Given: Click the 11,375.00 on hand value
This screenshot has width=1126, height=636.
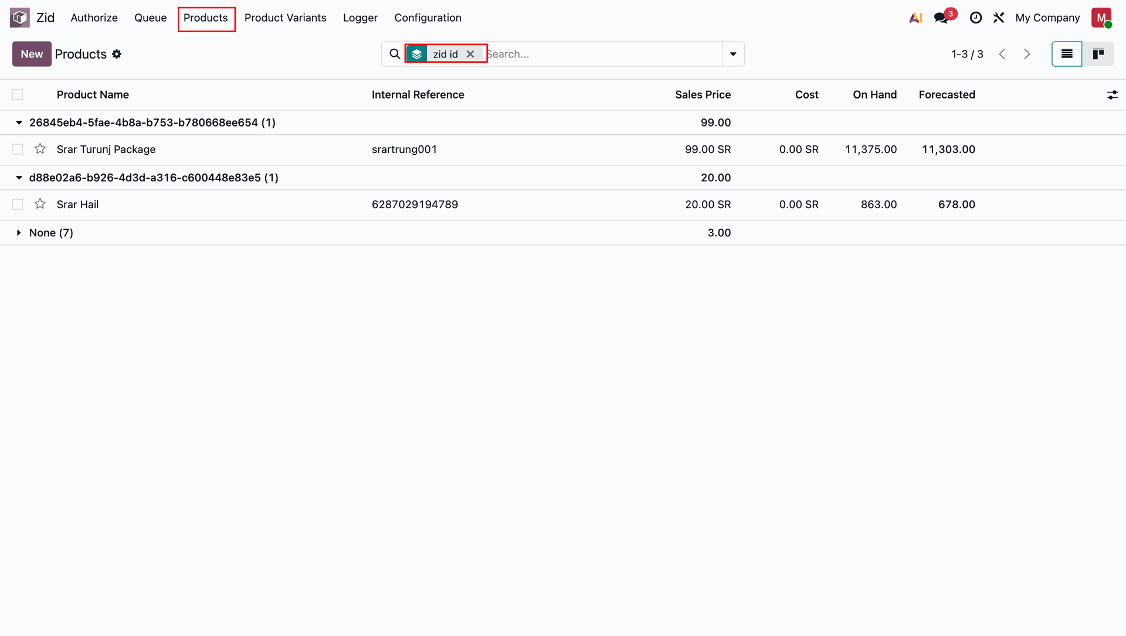Looking at the screenshot, I should [x=871, y=149].
